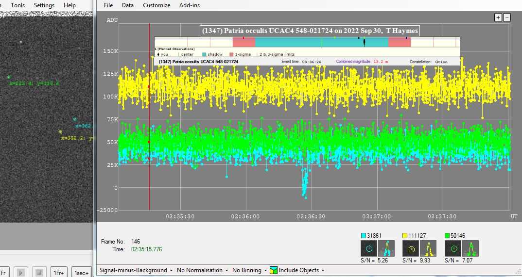Screen dimensions: 522x277
Task: Open the Add-ins menu
Action: [x=189, y=5]
